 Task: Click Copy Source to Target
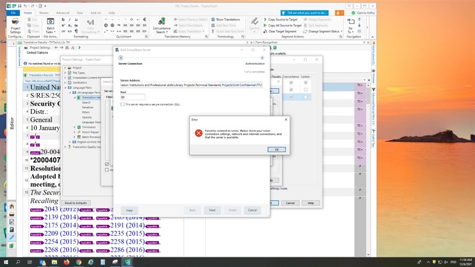click(281, 20)
